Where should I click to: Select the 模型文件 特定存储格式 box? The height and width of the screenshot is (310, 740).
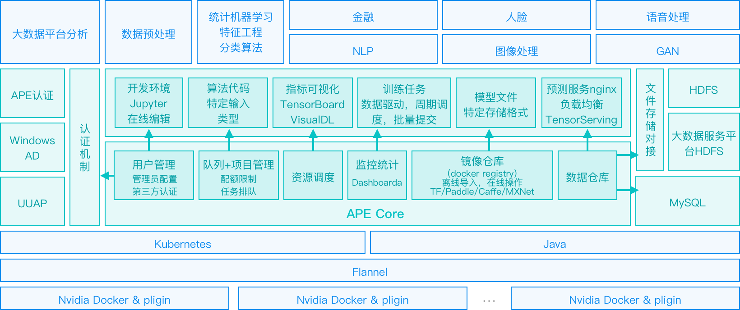point(496,103)
